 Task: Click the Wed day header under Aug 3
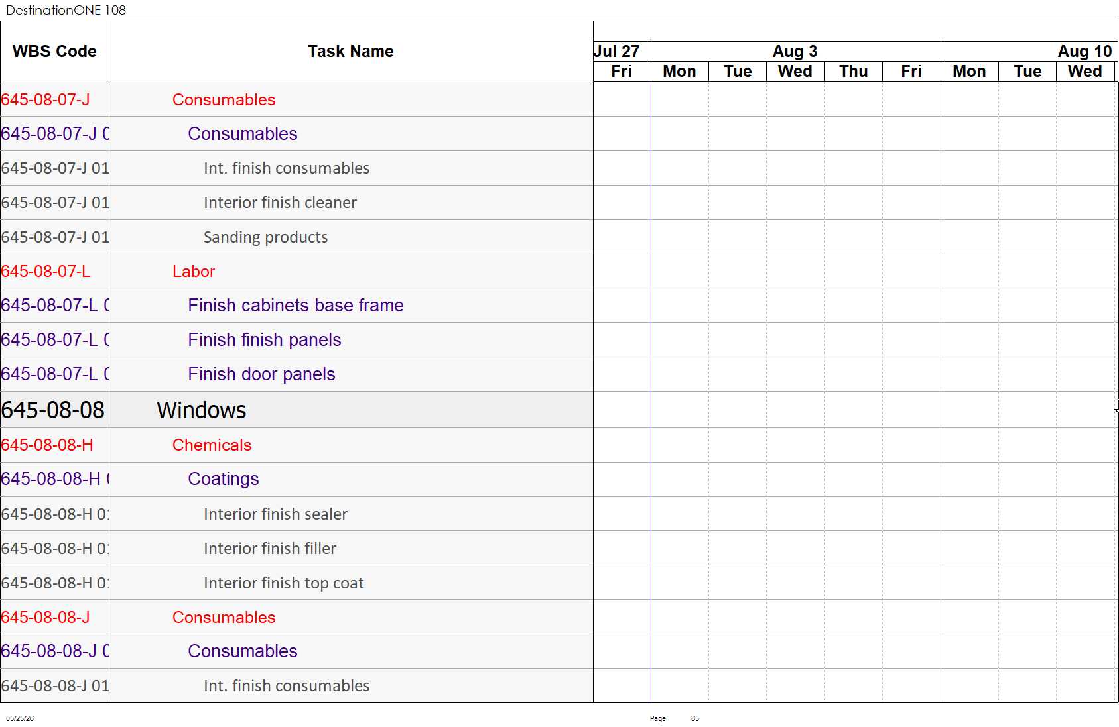tap(795, 72)
